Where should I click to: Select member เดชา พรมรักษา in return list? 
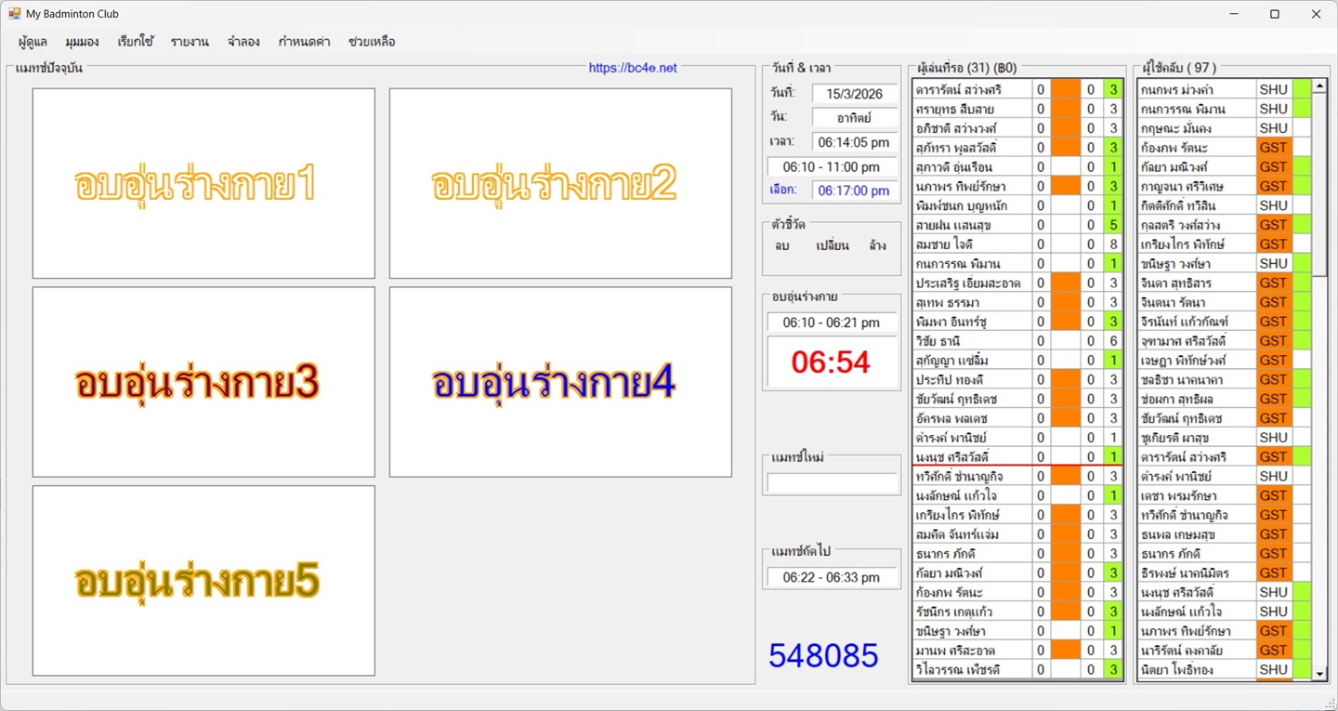[1196, 495]
